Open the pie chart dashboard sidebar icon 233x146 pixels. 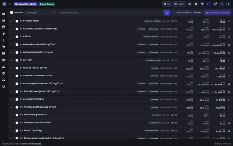(4, 14)
